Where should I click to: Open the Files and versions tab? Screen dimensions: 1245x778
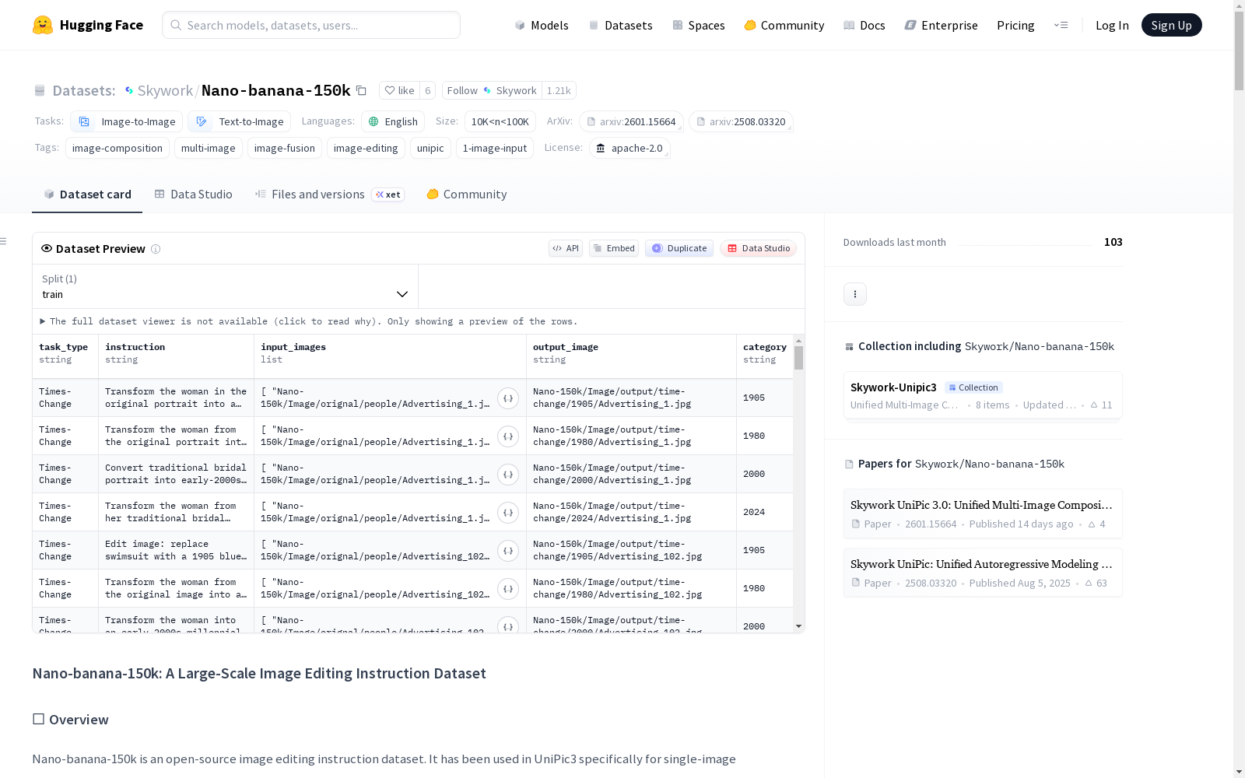coord(329,194)
